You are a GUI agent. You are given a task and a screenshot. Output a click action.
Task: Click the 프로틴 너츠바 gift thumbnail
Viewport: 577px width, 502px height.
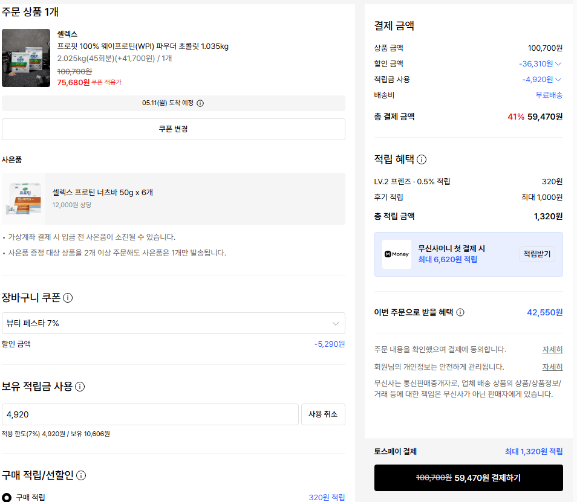coord(24,199)
